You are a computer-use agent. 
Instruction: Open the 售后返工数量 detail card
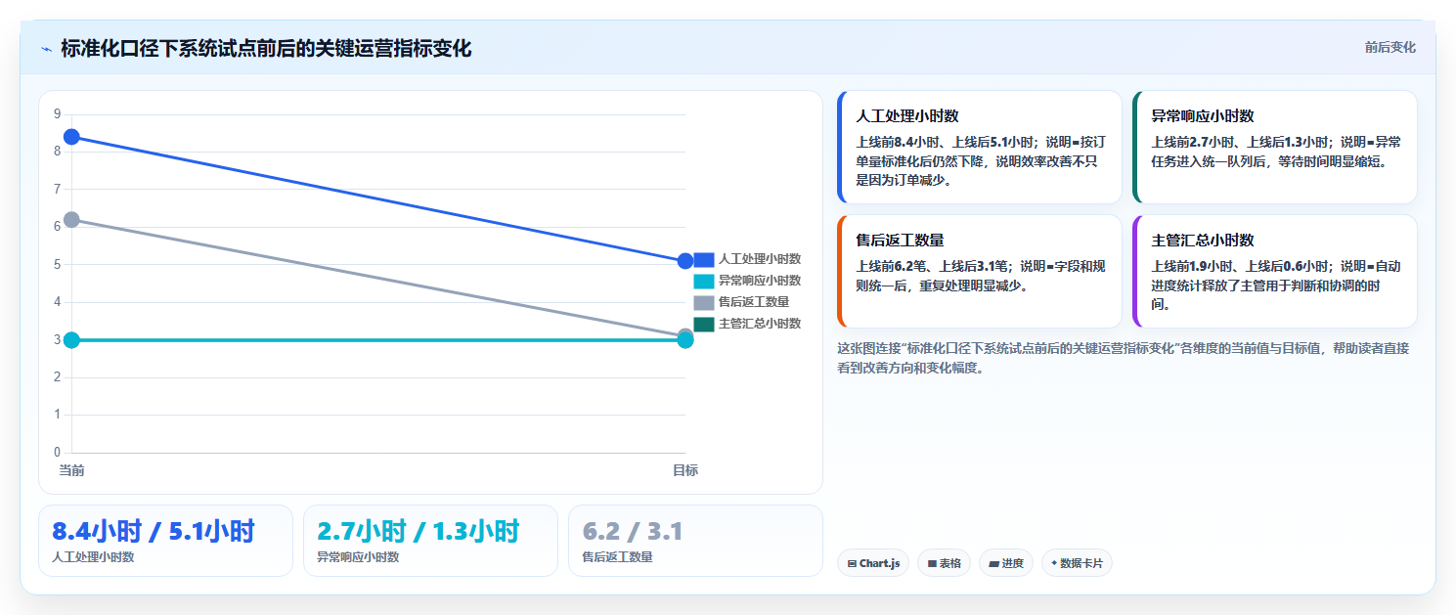click(980, 272)
